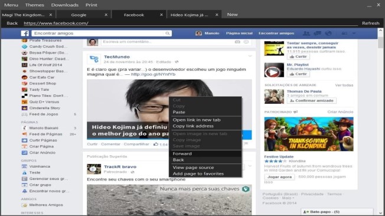Screen dimensions: 385x216
Task: Click Thomas De Paula profile photo
Action: [274, 96]
